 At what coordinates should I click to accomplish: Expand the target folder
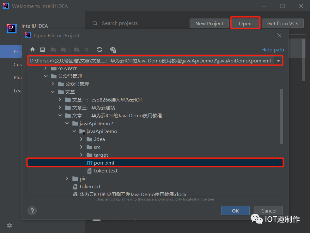pyautogui.click(x=82, y=155)
